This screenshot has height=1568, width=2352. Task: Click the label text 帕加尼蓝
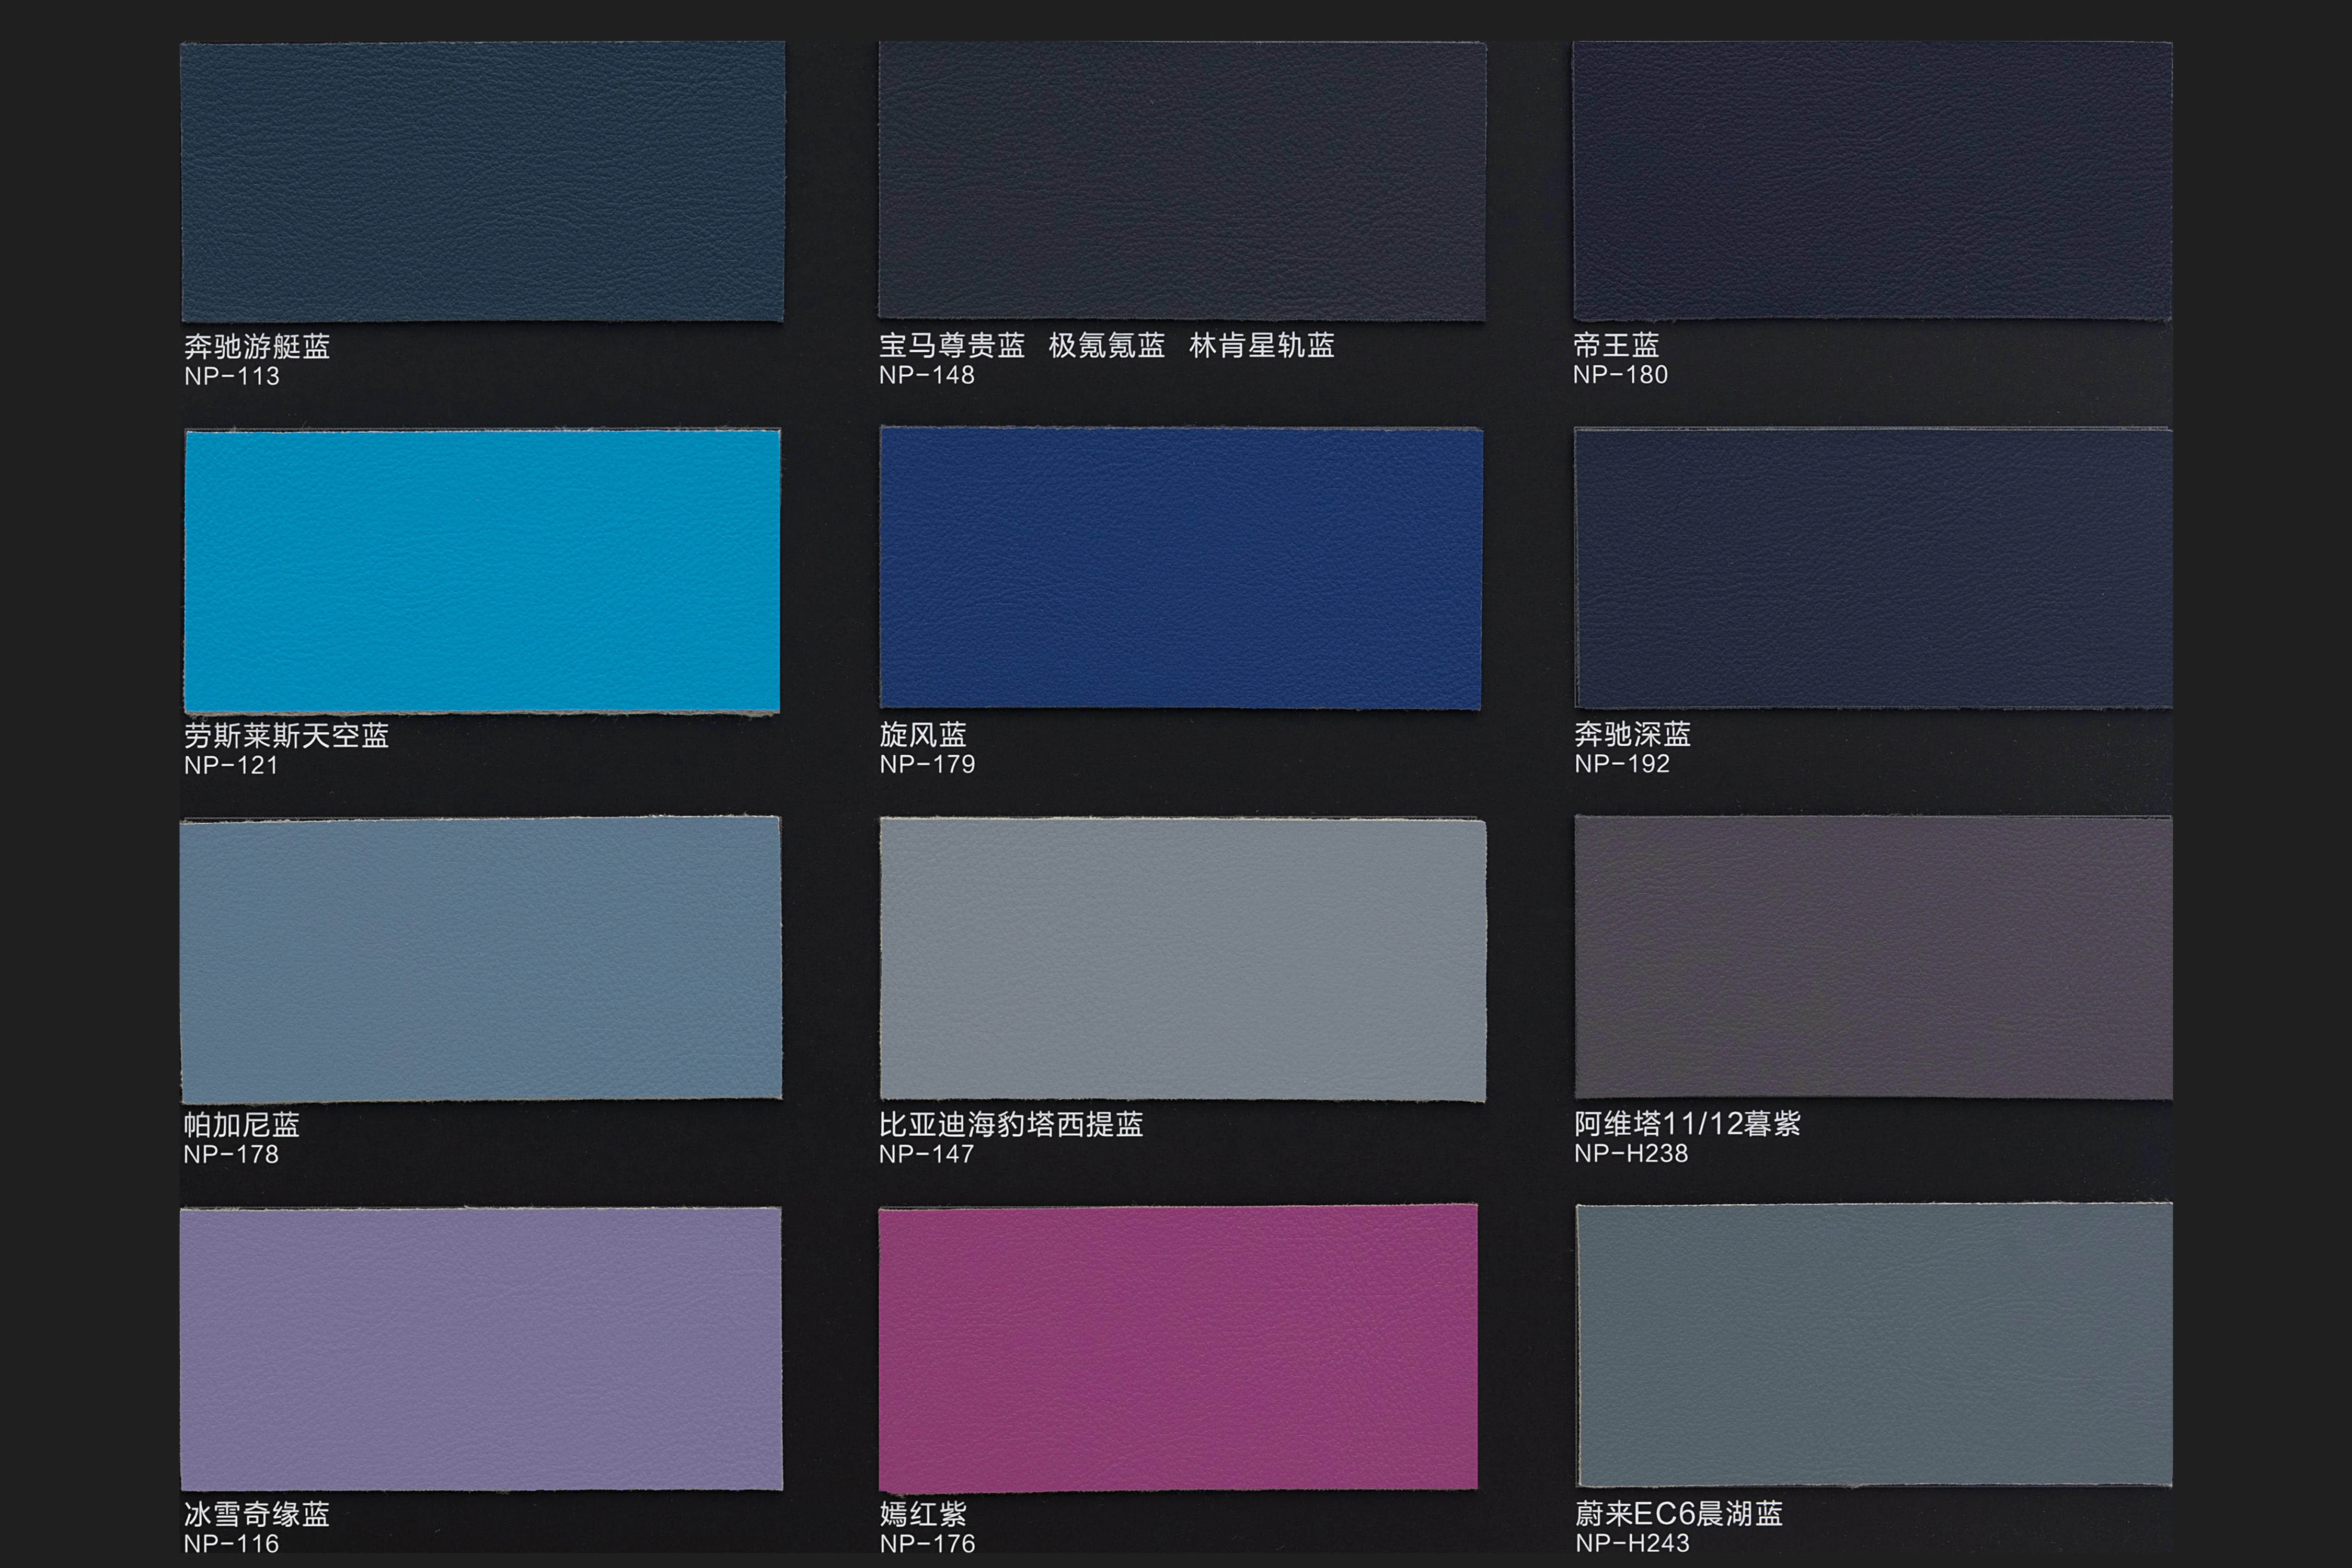point(242,1125)
